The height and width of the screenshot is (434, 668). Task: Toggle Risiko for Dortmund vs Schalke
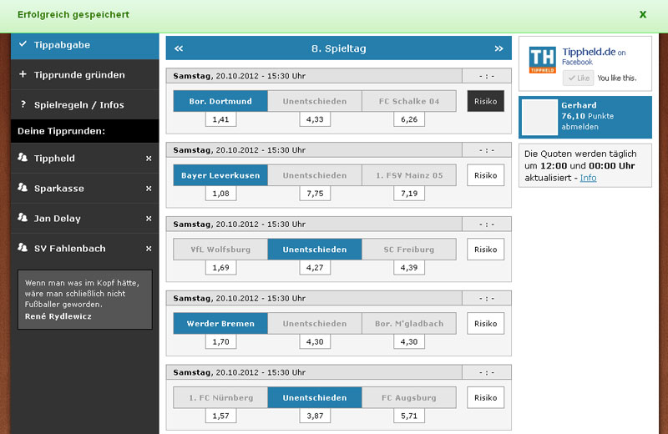(x=486, y=101)
